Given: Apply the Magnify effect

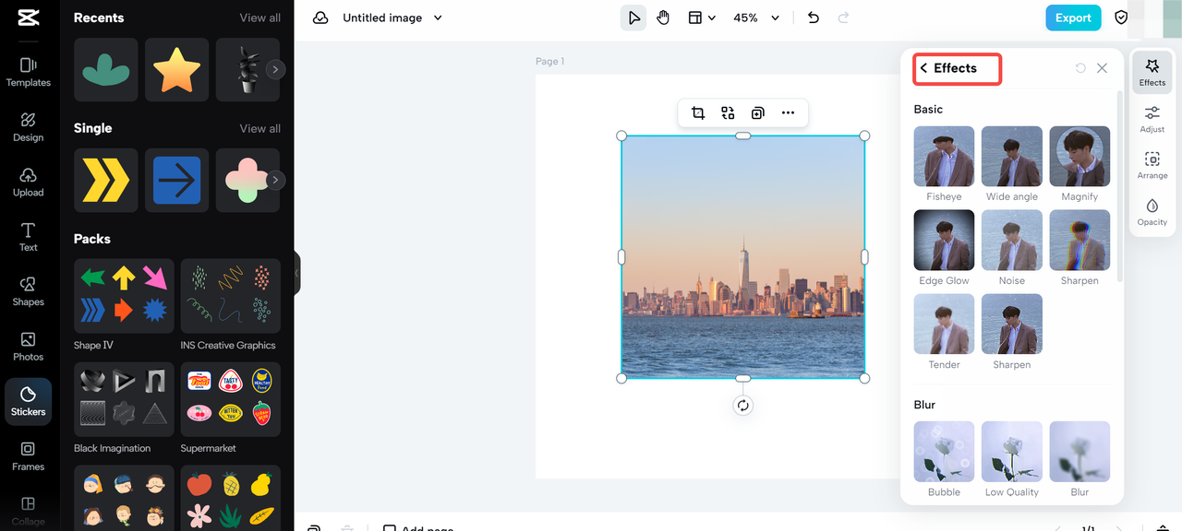Looking at the screenshot, I should point(1079,157).
